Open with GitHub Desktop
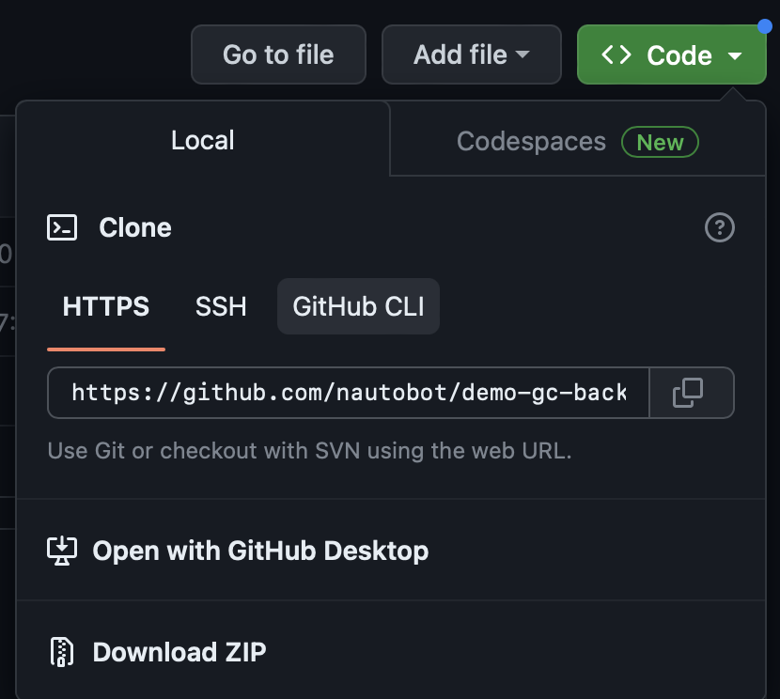 coord(260,551)
